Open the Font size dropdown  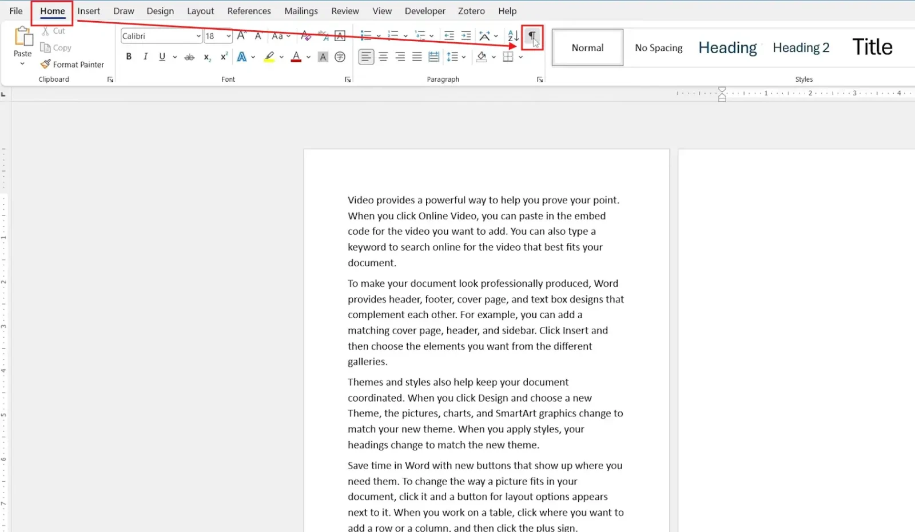pos(229,36)
